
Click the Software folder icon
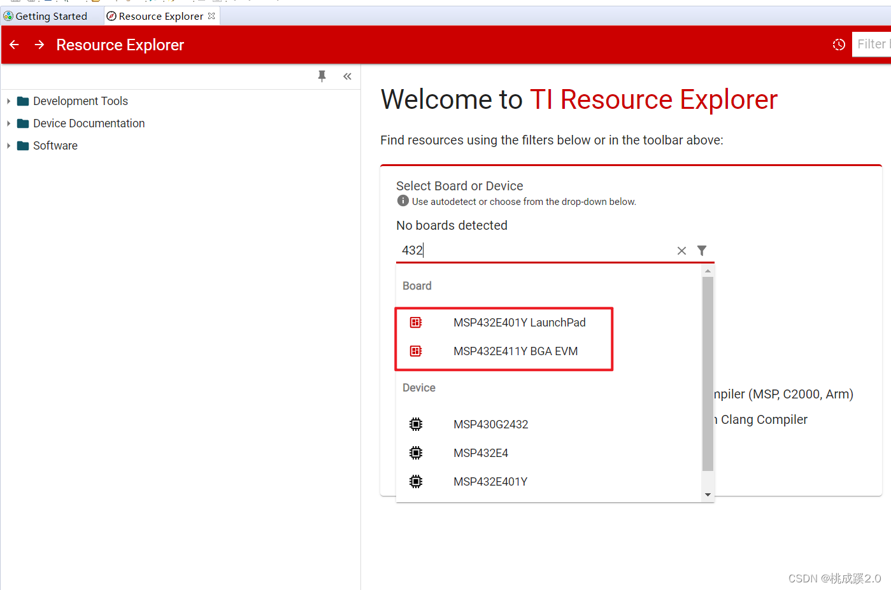[x=23, y=146]
